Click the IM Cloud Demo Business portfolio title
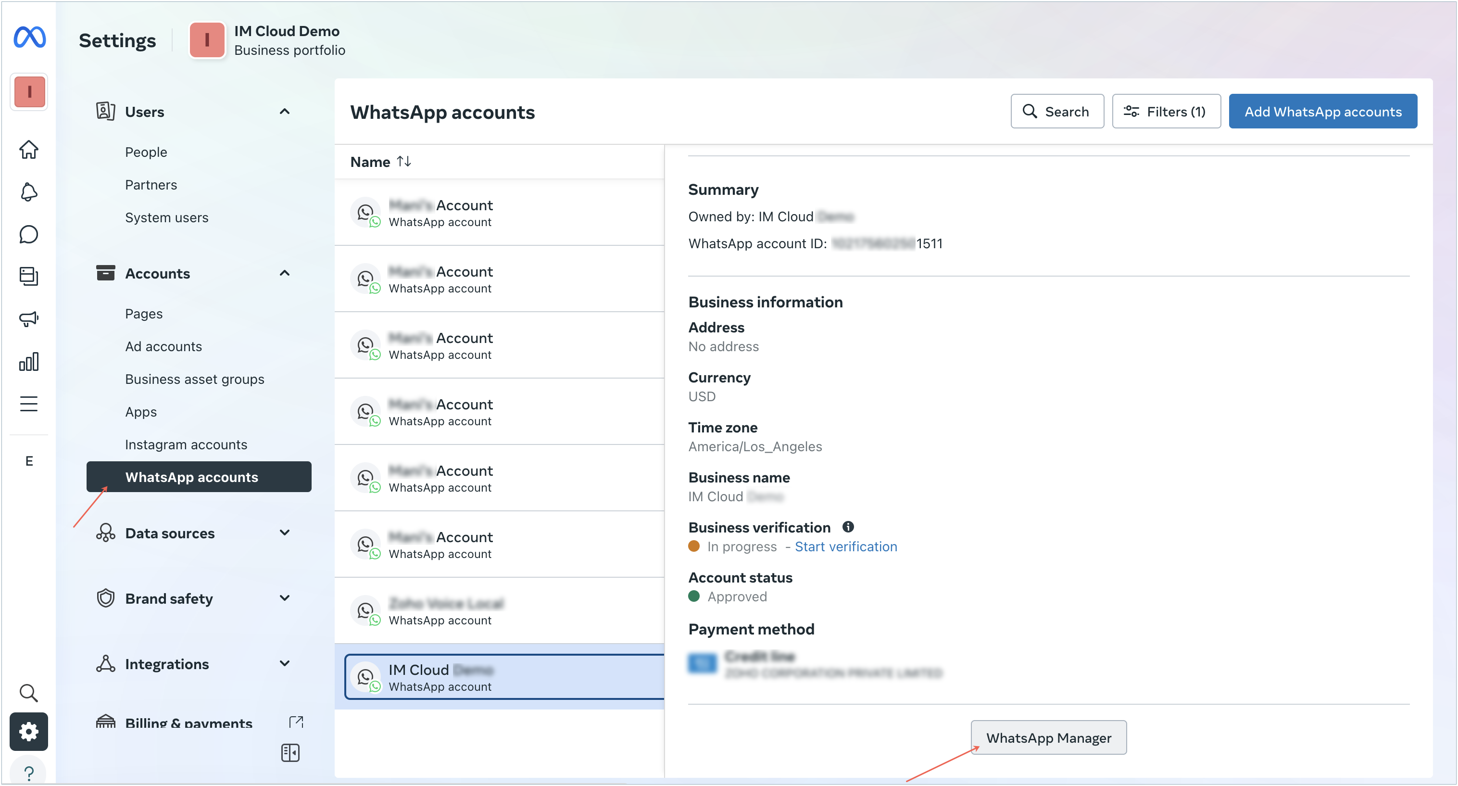This screenshot has height=786, width=1458. 289,40
